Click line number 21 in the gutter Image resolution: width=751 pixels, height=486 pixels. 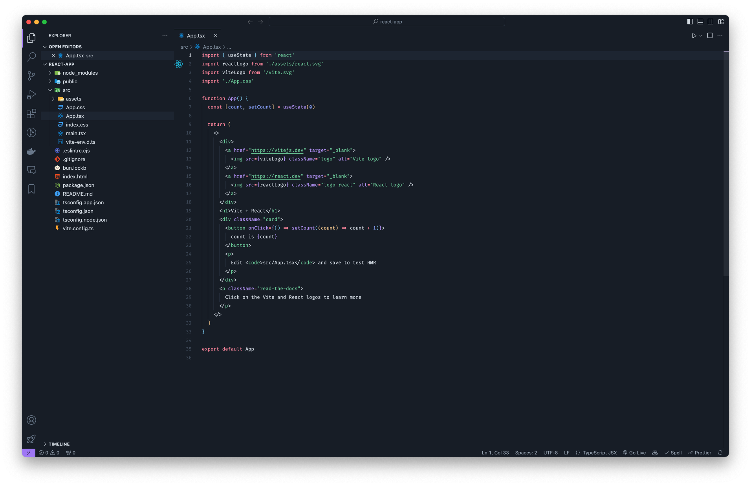pos(189,228)
